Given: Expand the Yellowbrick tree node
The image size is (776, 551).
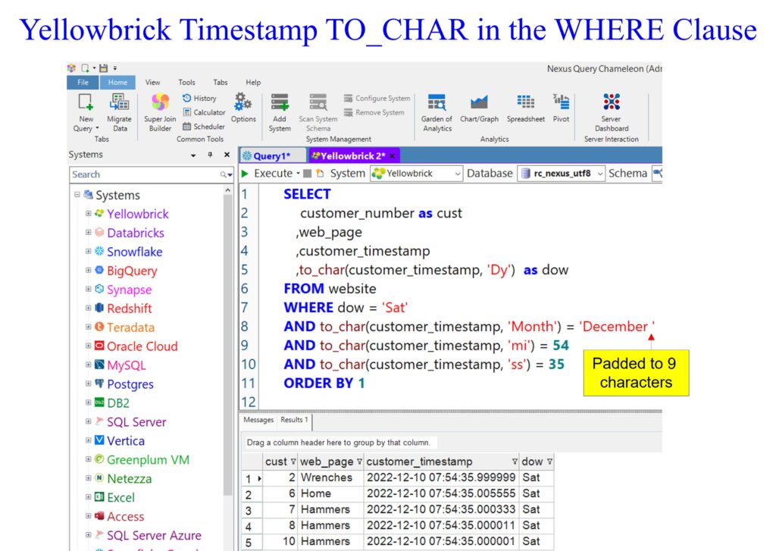Looking at the screenshot, I should pyautogui.click(x=89, y=214).
